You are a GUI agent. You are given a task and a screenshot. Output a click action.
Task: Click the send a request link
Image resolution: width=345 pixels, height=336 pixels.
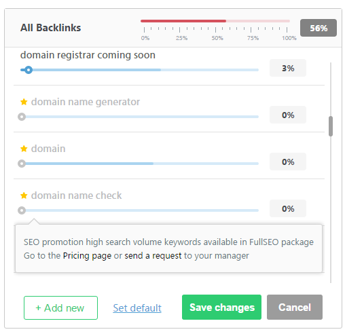153,256
